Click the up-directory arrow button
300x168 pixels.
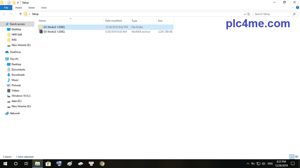20,14
